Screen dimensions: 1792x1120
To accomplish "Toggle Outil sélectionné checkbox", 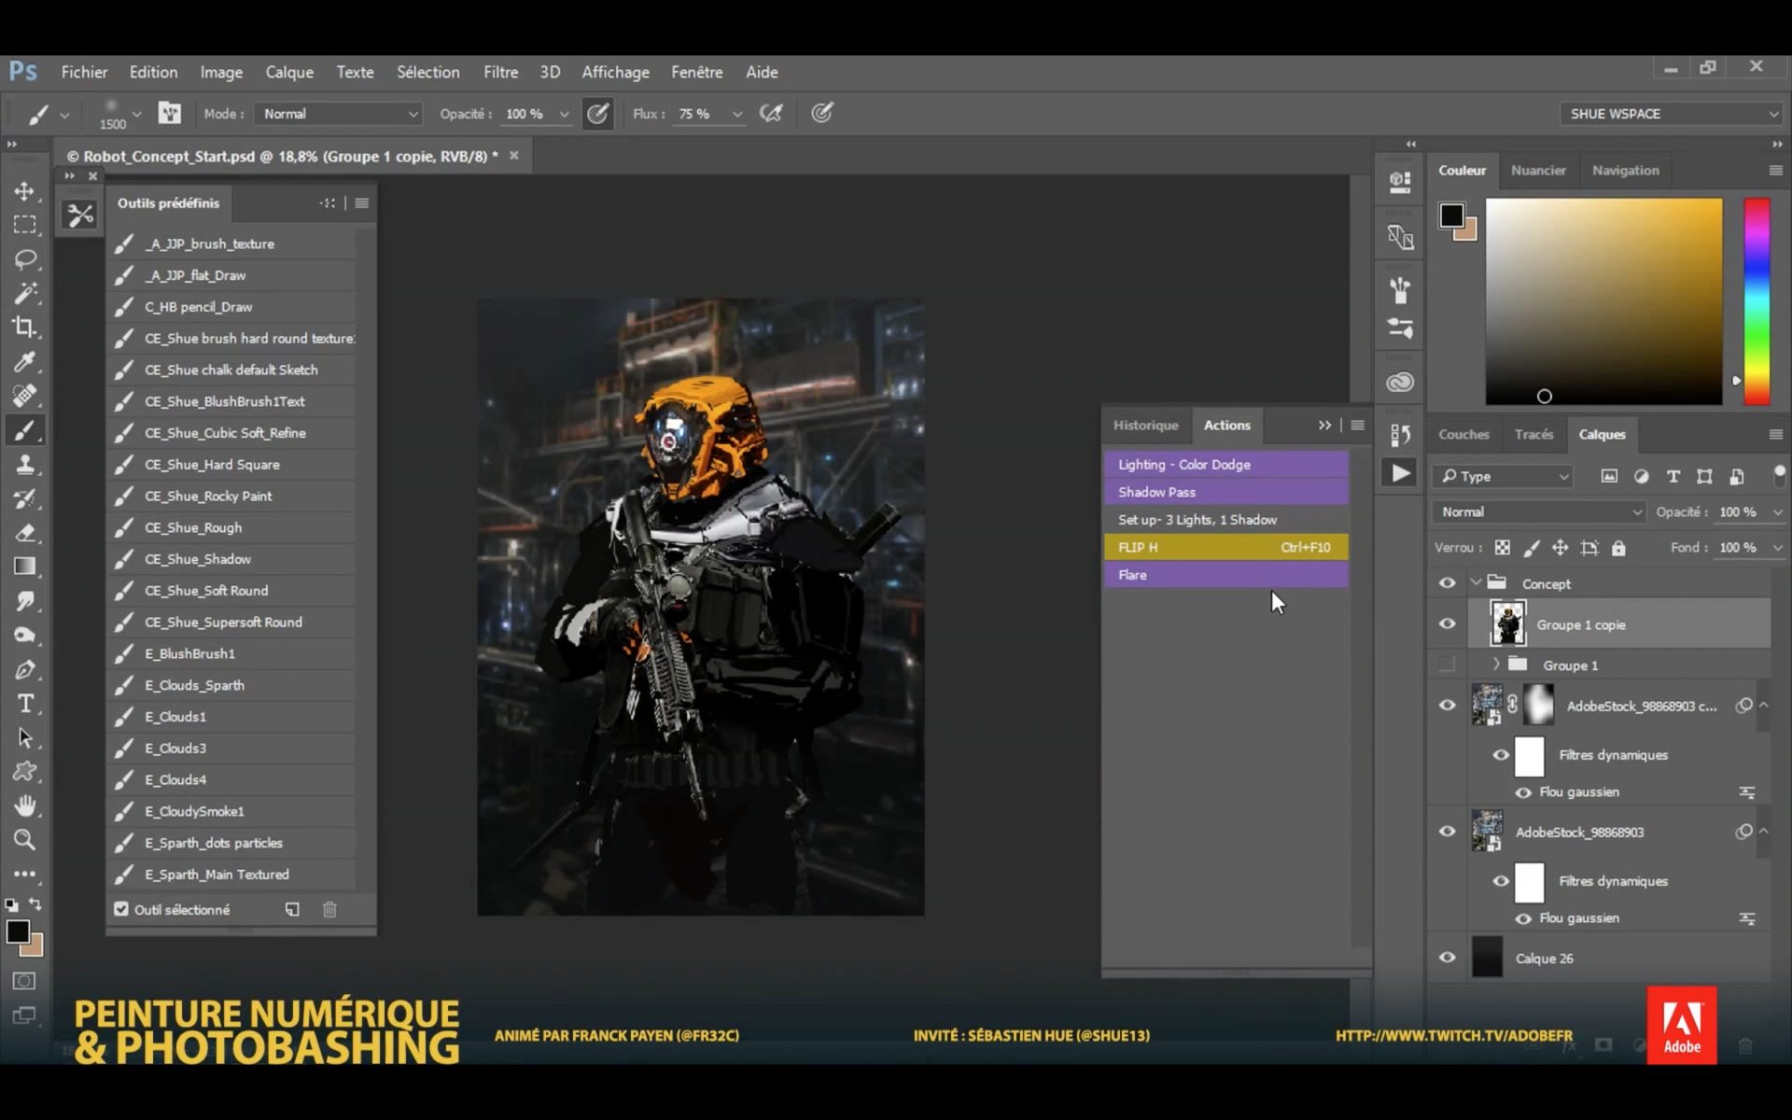I will [x=121, y=909].
